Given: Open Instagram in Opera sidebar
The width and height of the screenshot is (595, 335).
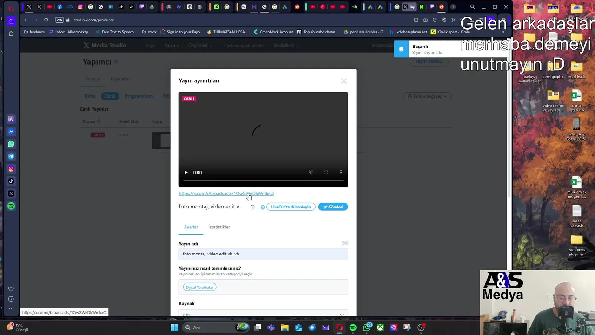Looking at the screenshot, I should (x=11, y=169).
